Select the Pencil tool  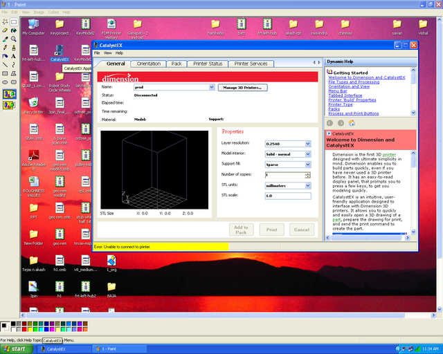tap(5, 48)
